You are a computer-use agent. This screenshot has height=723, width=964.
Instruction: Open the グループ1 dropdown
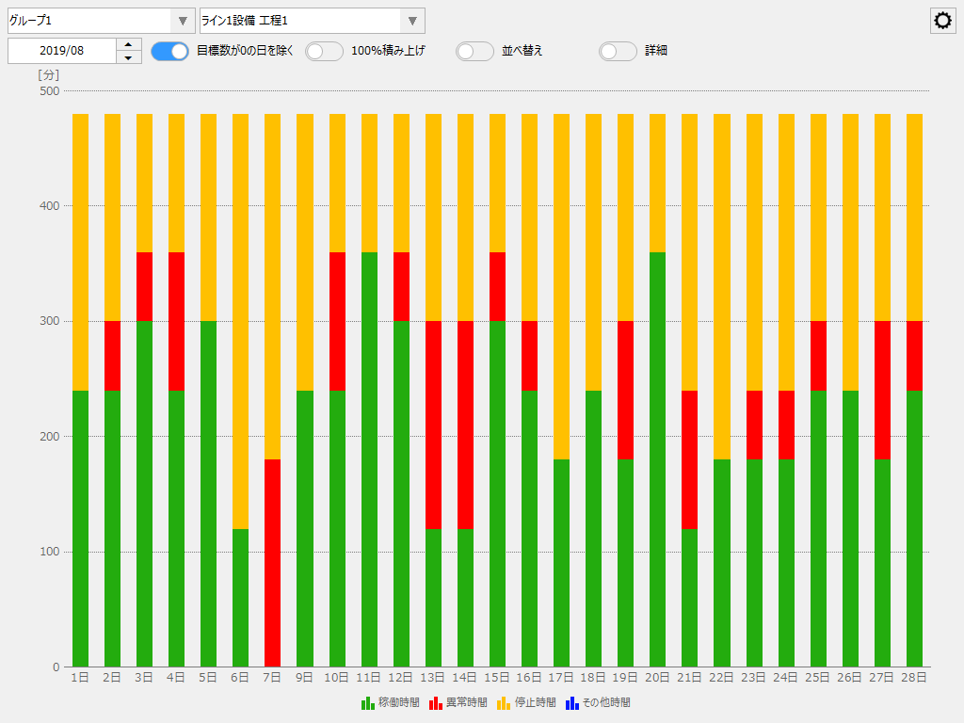tap(94, 20)
